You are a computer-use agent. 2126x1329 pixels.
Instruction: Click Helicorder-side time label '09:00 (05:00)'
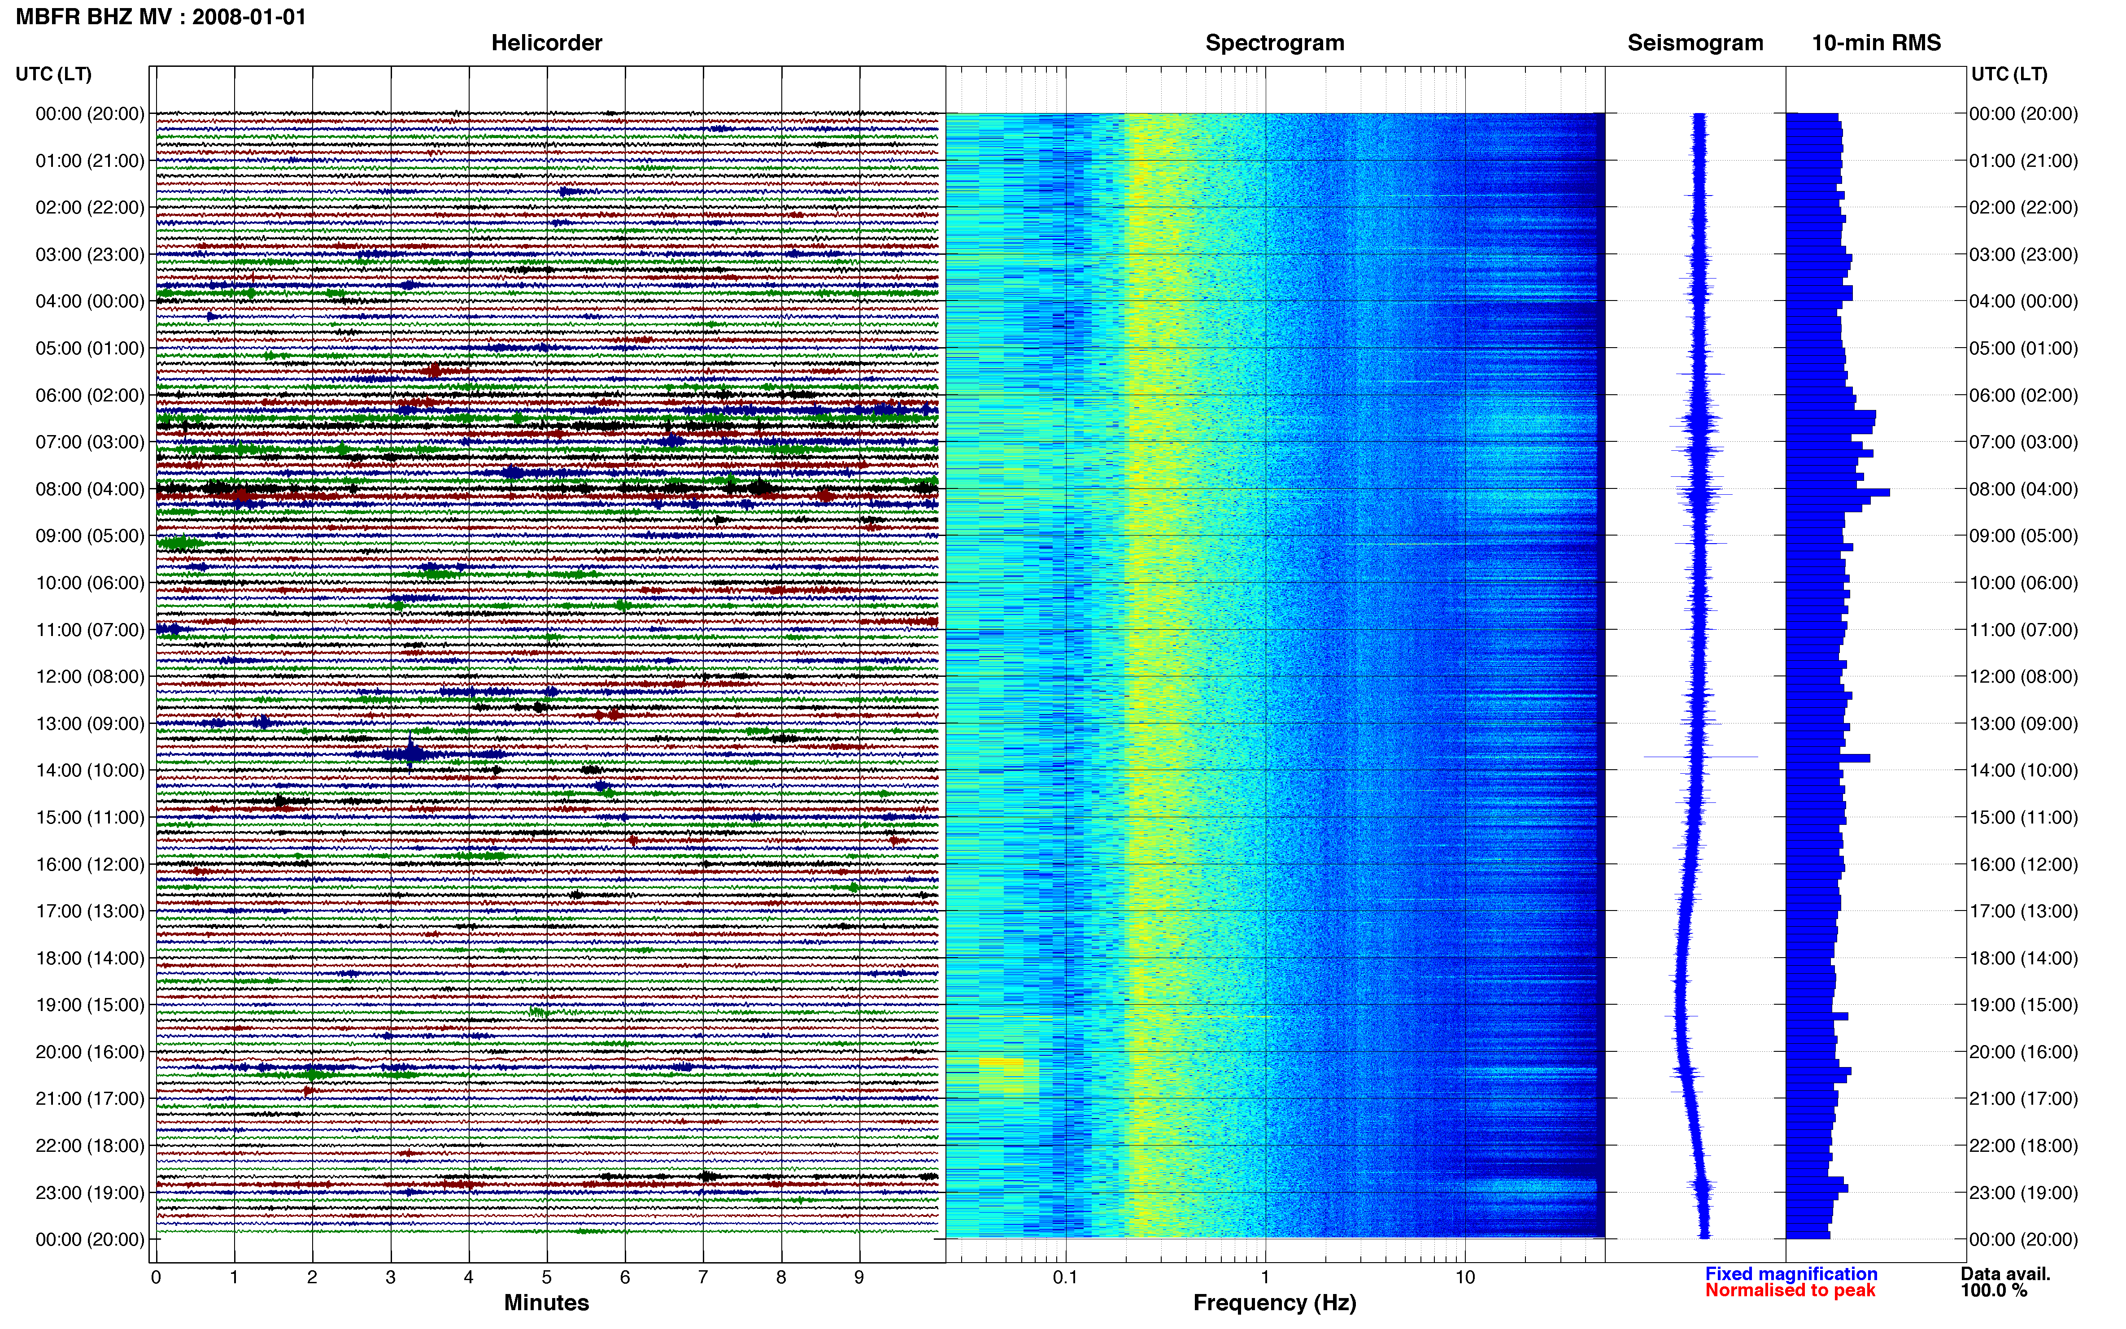[90, 536]
